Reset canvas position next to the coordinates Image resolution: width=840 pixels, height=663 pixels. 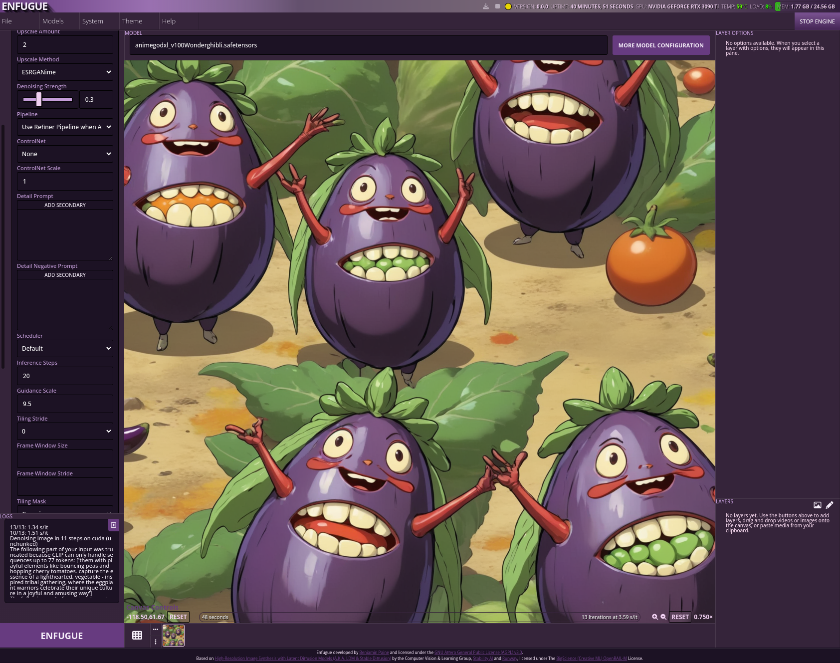click(178, 617)
